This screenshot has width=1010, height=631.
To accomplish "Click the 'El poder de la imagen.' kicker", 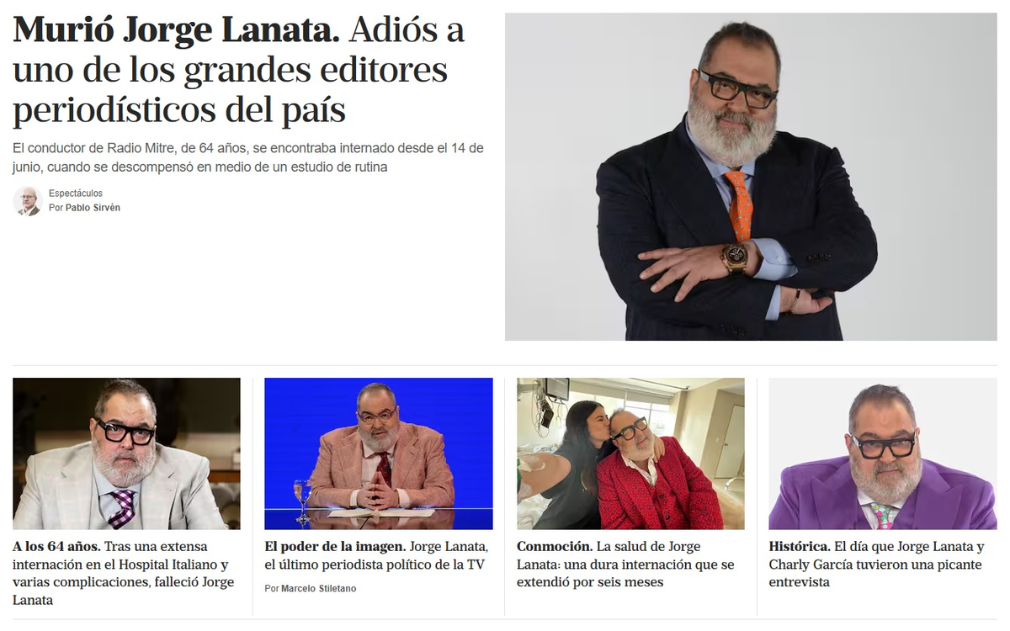I will point(335,547).
